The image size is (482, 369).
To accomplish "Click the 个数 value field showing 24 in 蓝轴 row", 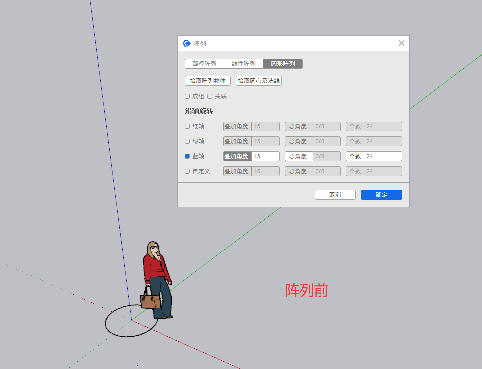I will pos(382,156).
